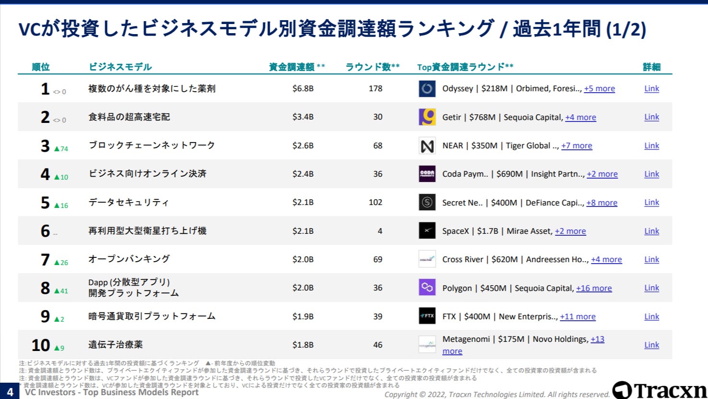Viewport: 708px width, 399px height.
Task: Click the Coda Payments logo icon
Action: 427,174
